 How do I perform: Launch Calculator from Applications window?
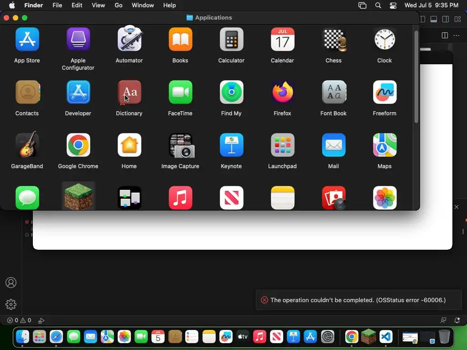(231, 39)
